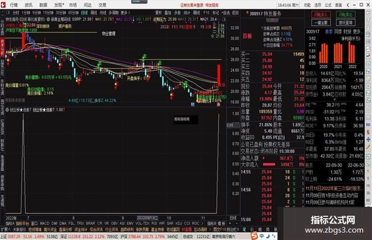Image resolution: width=372 pixels, height=240 pixels.
Task: Expand 更多 in financial panel
Action: tap(357, 32)
